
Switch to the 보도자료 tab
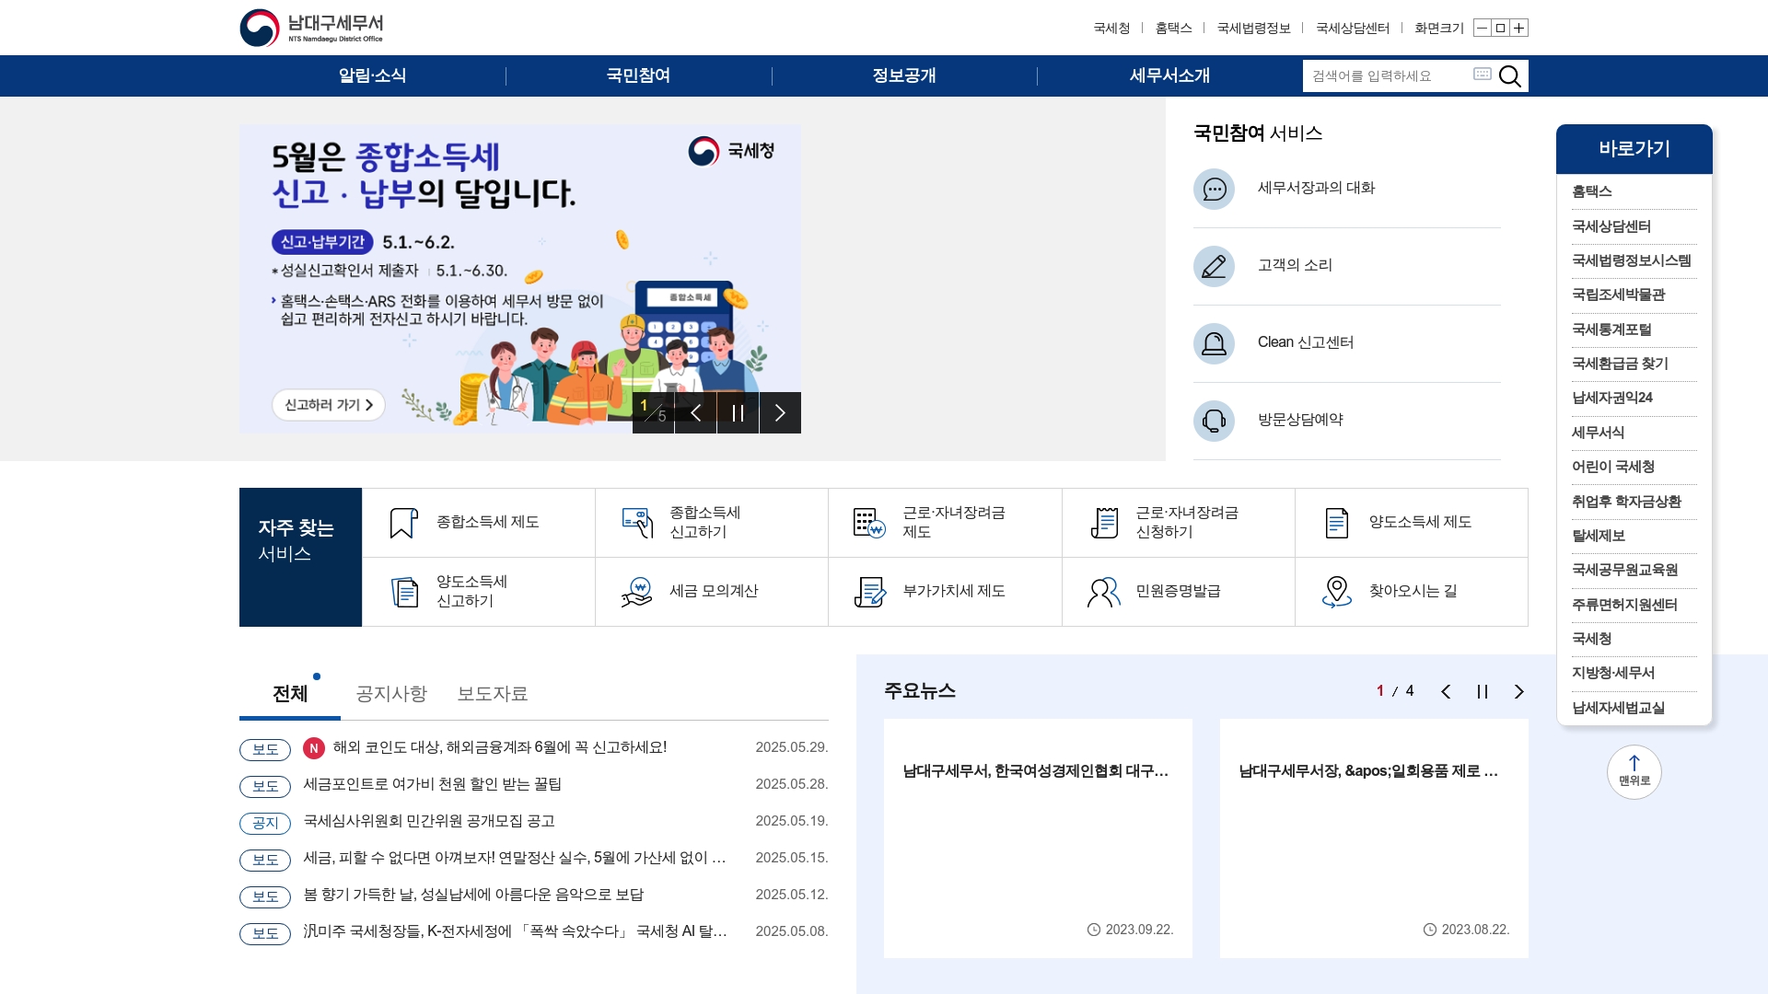pyautogui.click(x=493, y=693)
